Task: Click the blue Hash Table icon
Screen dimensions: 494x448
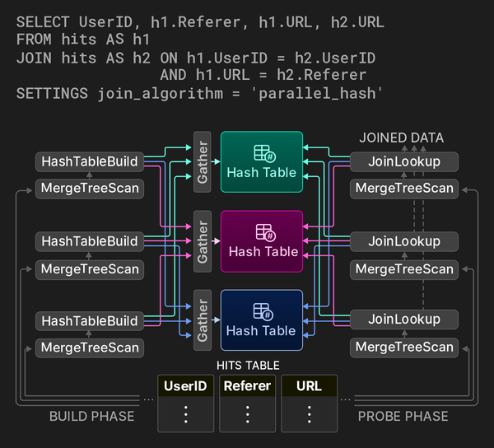Action: click(262, 311)
